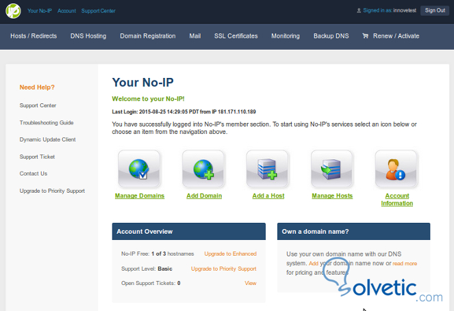Click the Add link in domain panel
This screenshot has height=311, width=454.
tap(314, 264)
